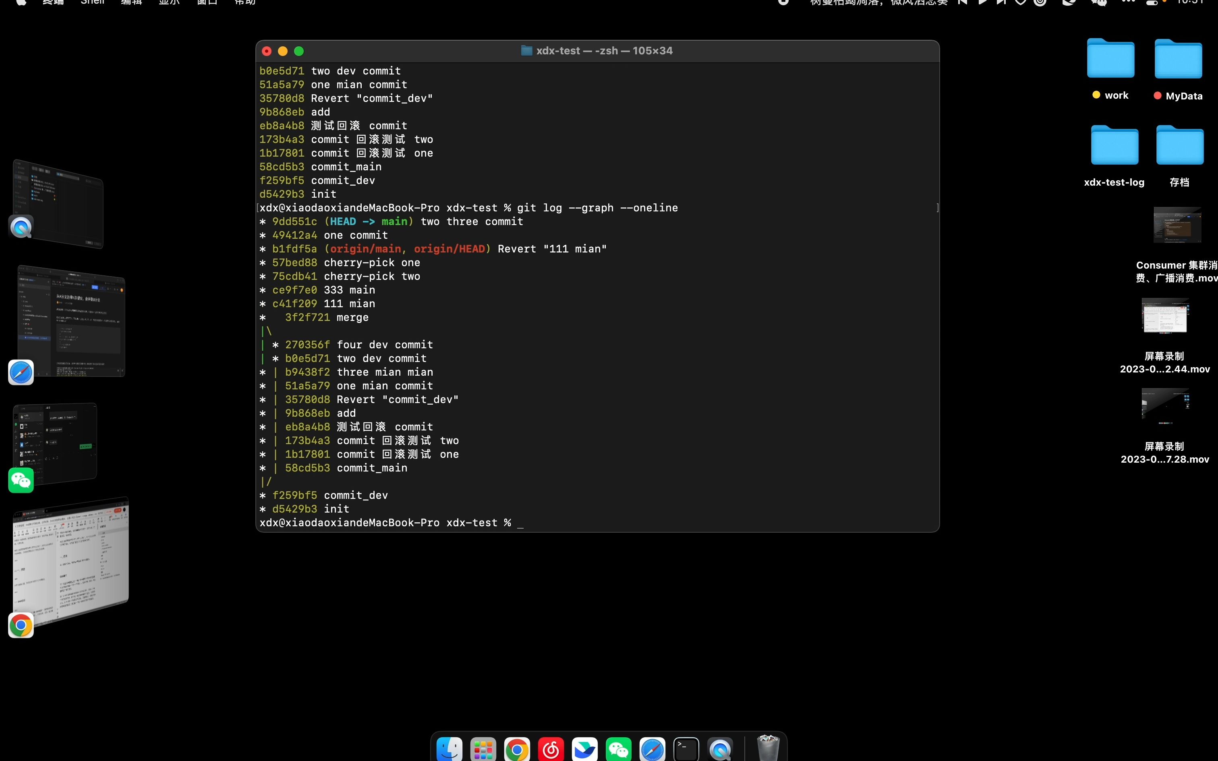Click the graph line 'd5429b3 init'
1218x761 pixels.
point(311,509)
